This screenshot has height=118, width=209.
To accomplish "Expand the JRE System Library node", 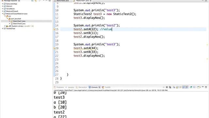I will (5, 26).
